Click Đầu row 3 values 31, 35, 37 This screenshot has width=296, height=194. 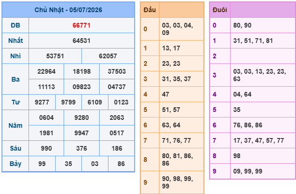coord(176,79)
